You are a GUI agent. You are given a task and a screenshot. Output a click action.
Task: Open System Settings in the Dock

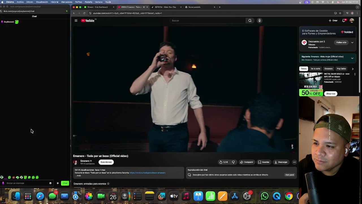247,196
